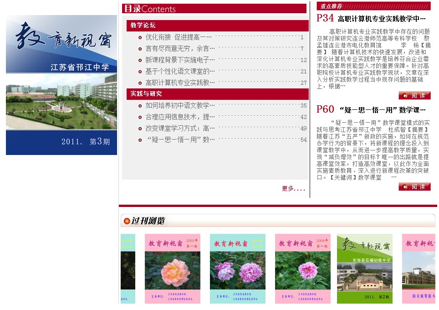Open the 2011 第3期 current issue cover
This screenshot has height=310, width=439.
(x=61, y=85)
